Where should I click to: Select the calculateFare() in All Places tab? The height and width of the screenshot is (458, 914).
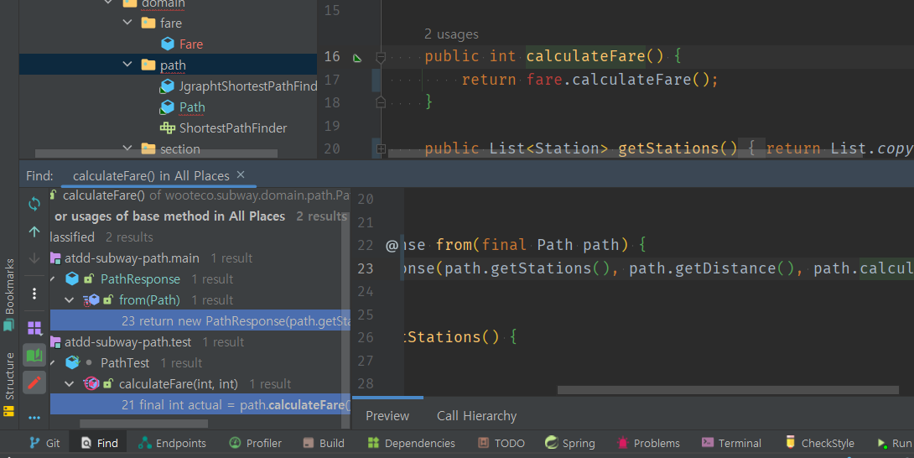(151, 175)
